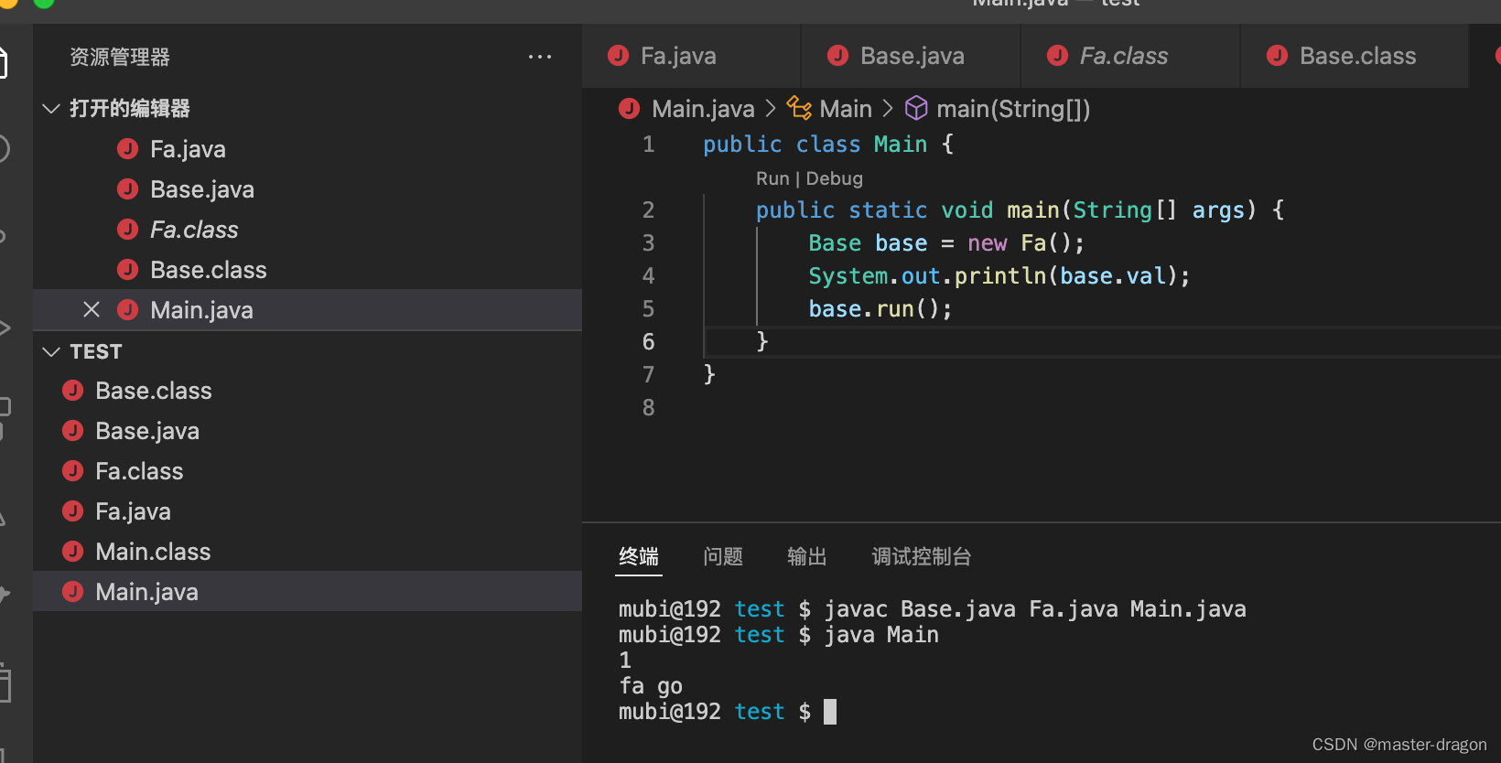Open Main.class in TEST folder
Viewport: 1501px width, 763px height.
coord(308,552)
